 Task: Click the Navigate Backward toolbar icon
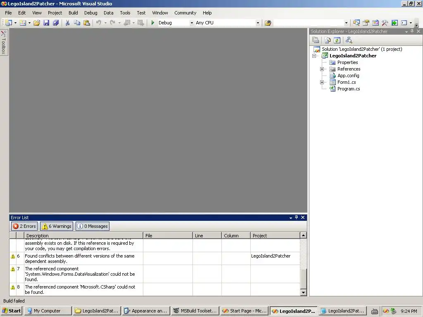point(127,23)
